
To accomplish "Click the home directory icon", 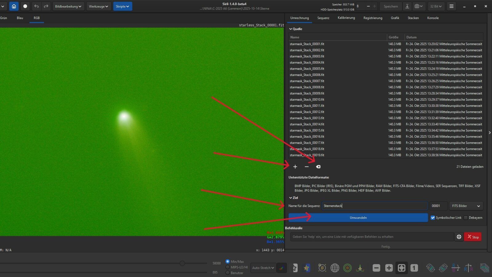I will 14,6.
